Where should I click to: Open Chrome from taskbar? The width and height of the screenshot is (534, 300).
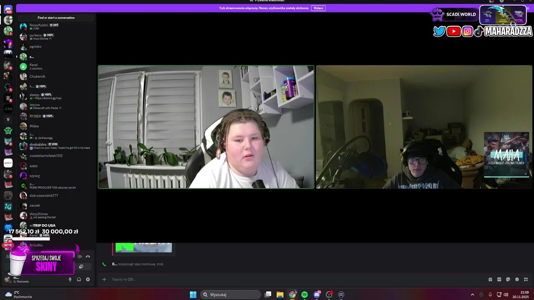(292, 295)
